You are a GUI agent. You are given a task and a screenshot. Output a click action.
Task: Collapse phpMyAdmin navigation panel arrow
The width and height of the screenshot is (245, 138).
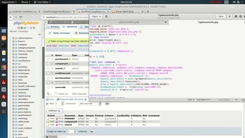click(x=46, y=22)
